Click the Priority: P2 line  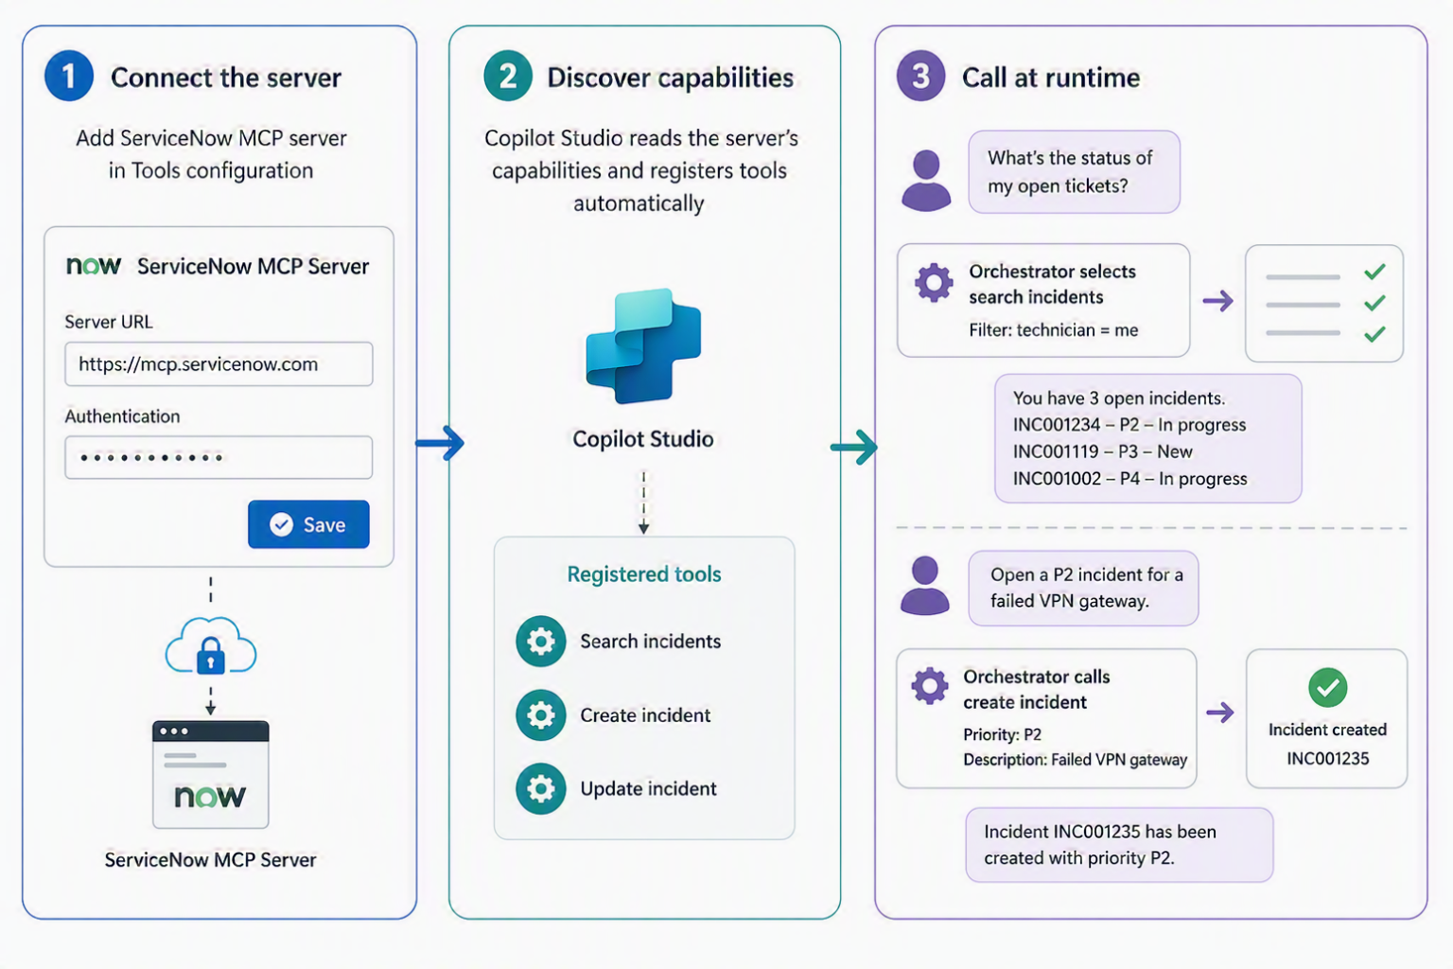[1003, 734]
